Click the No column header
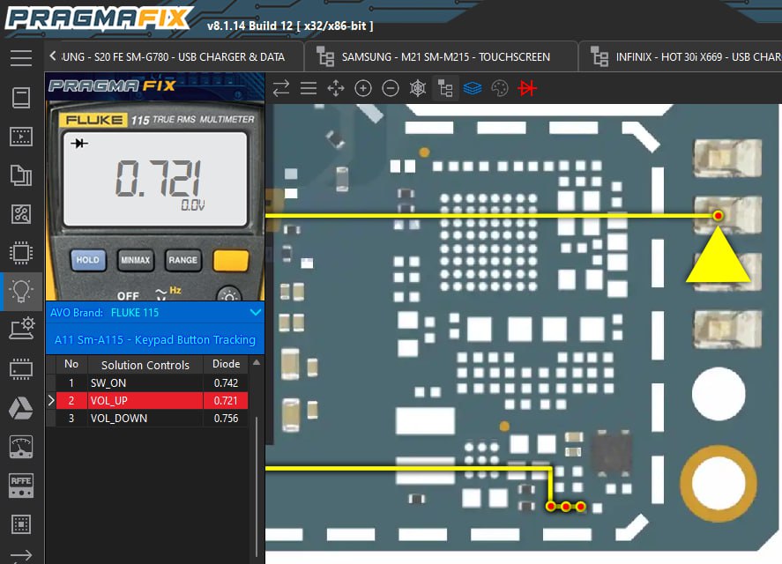 71,364
